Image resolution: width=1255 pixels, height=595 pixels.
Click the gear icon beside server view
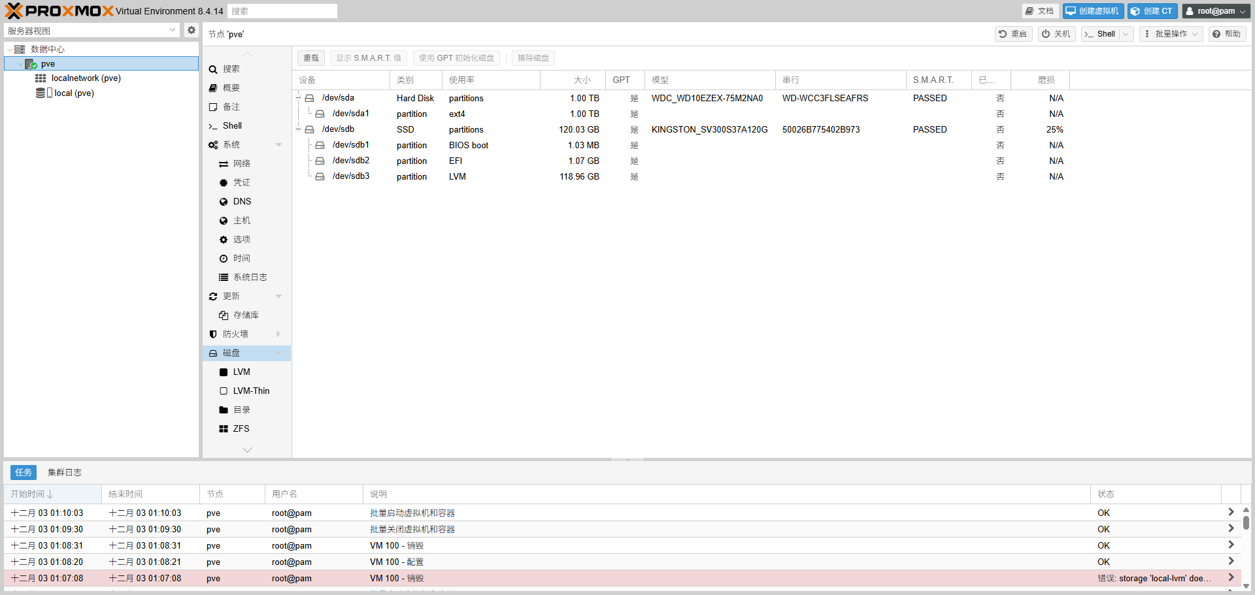191,30
